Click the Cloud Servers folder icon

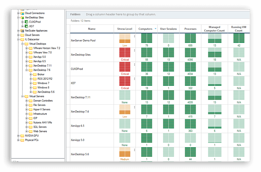coord(22,35)
